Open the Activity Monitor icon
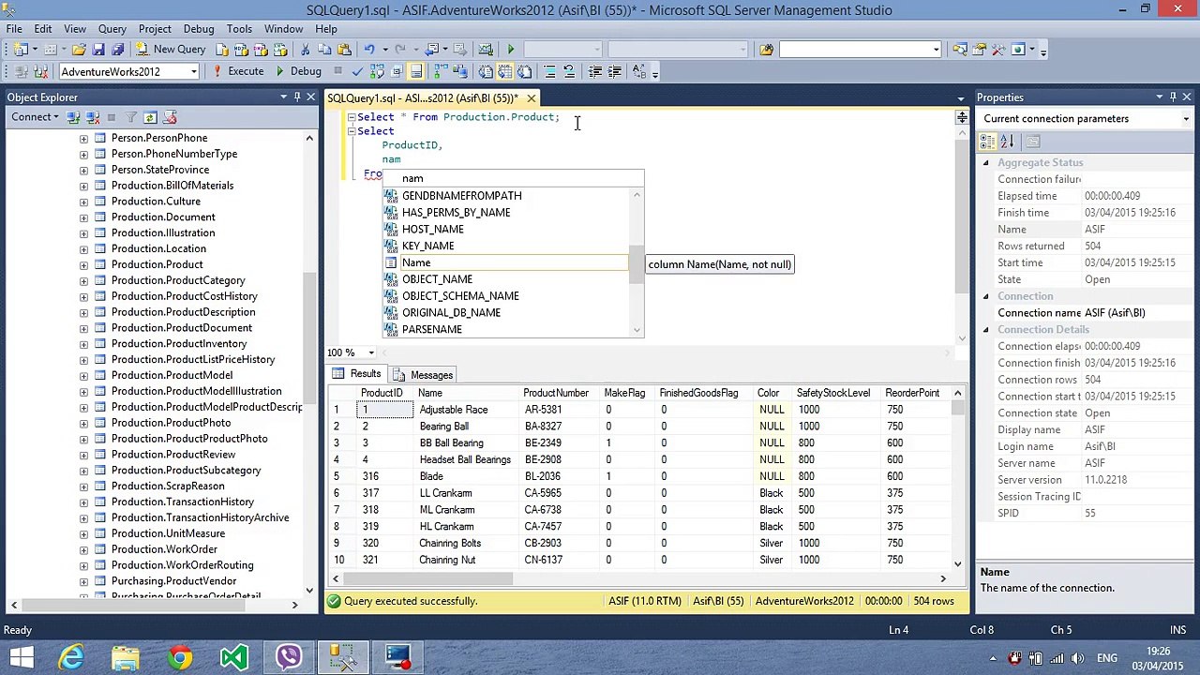This screenshot has width=1200, height=675. click(486, 49)
